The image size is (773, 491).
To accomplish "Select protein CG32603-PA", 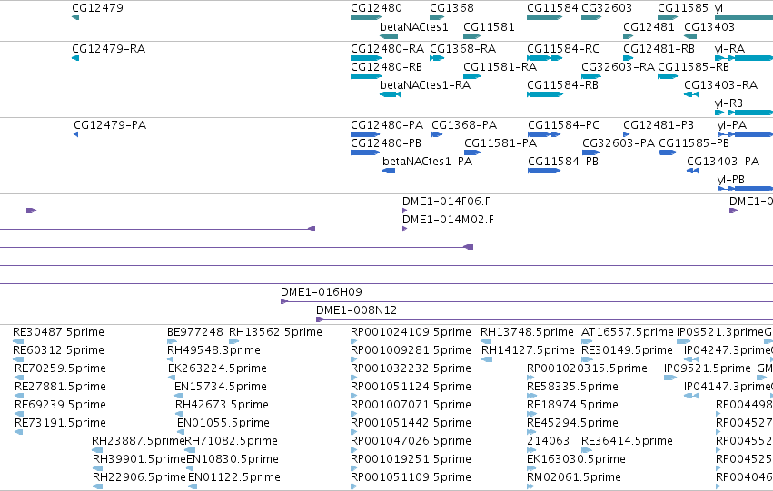I will (x=619, y=143).
